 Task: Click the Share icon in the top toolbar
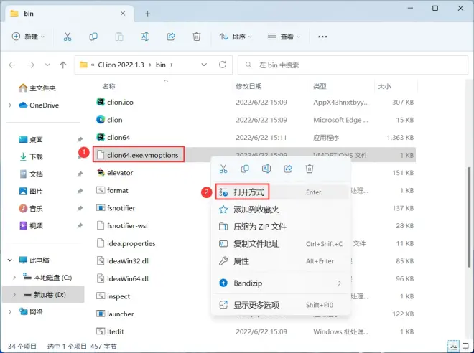pyautogui.click(x=171, y=37)
